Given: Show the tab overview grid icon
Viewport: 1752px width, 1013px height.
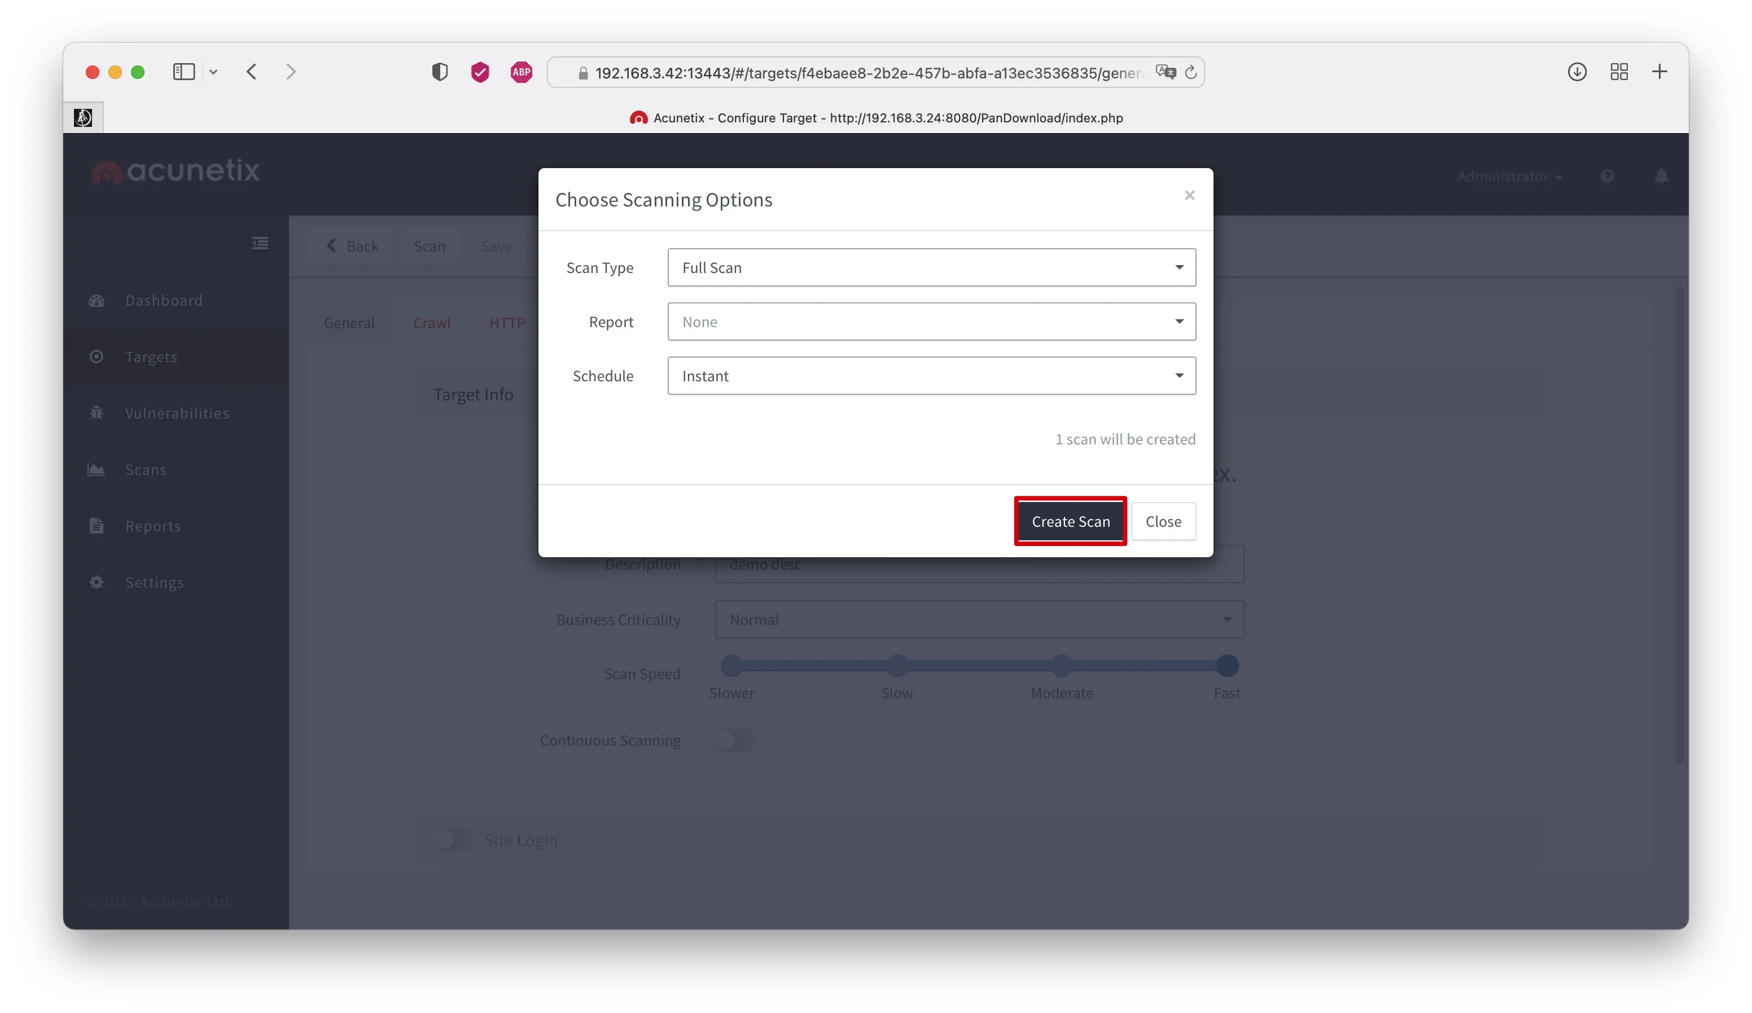Looking at the screenshot, I should pos(1619,72).
